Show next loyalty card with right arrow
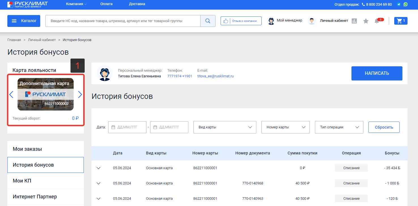The image size is (418, 206). pyautogui.click(x=80, y=94)
